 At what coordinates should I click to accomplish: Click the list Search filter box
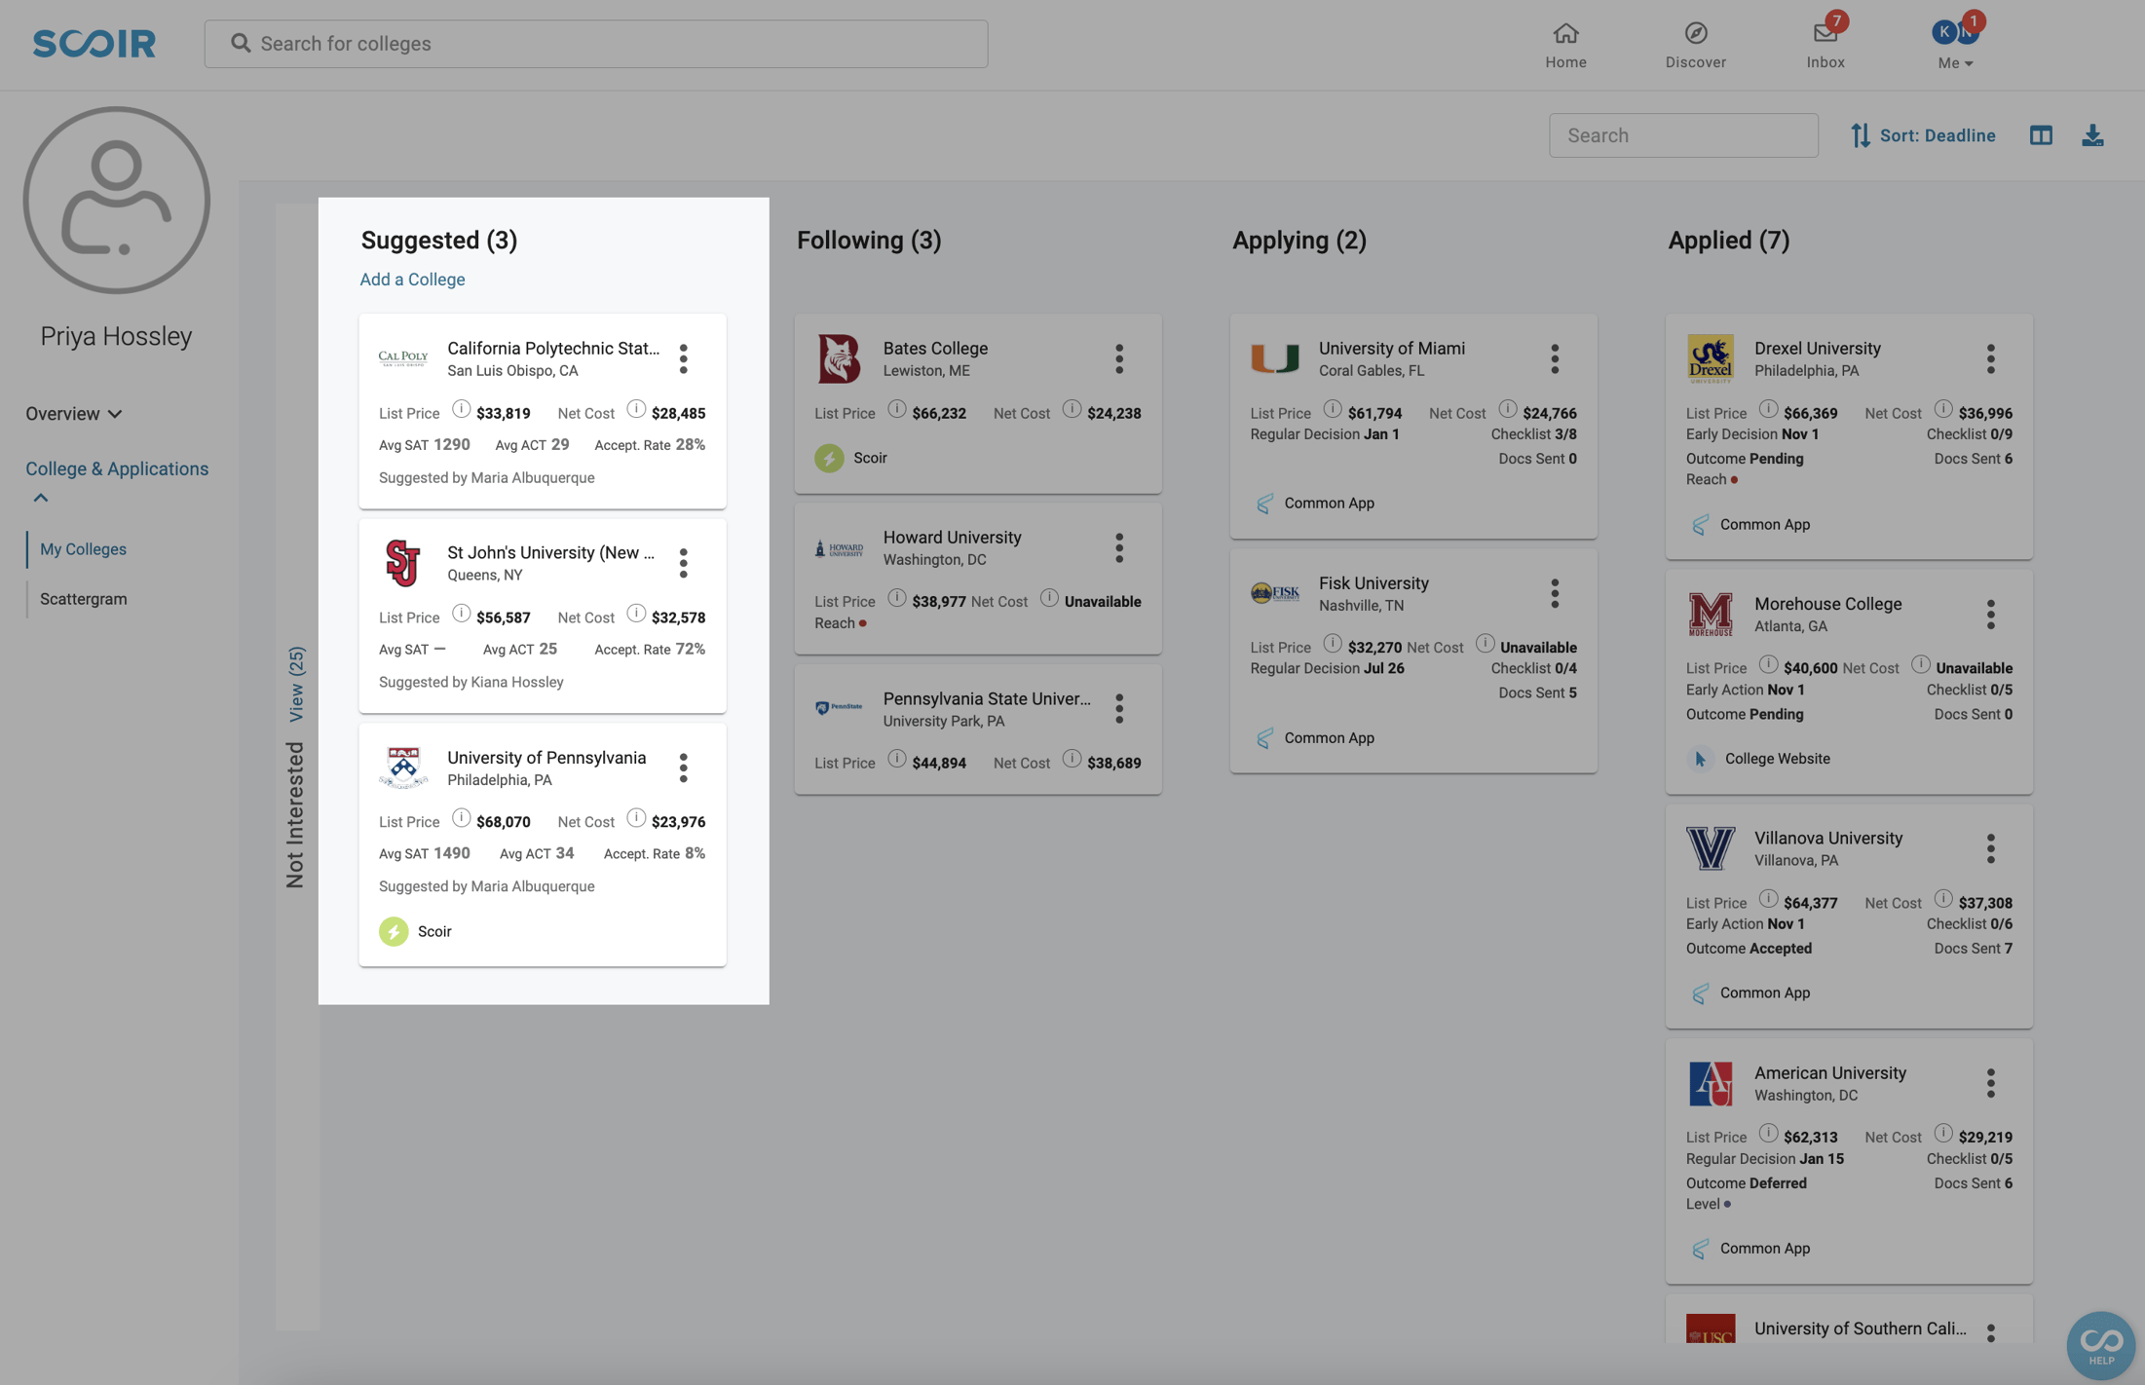pyautogui.click(x=1682, y=135)
